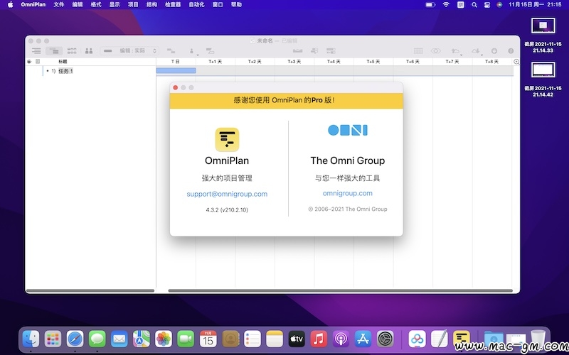Click the blue task bar in Gantt chart
569x355 pixels.
(176, 70)
